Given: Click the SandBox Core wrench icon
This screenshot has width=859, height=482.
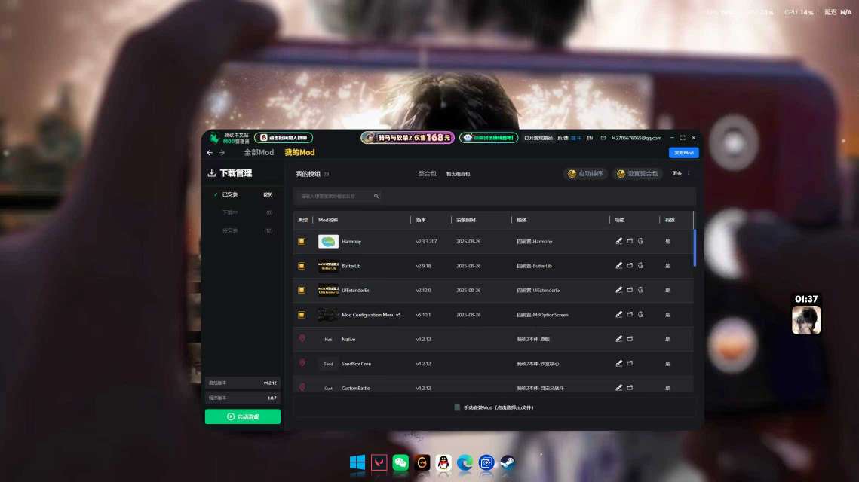Looking at the screenshot, I should pyautogui.click(x=618, y=363).
